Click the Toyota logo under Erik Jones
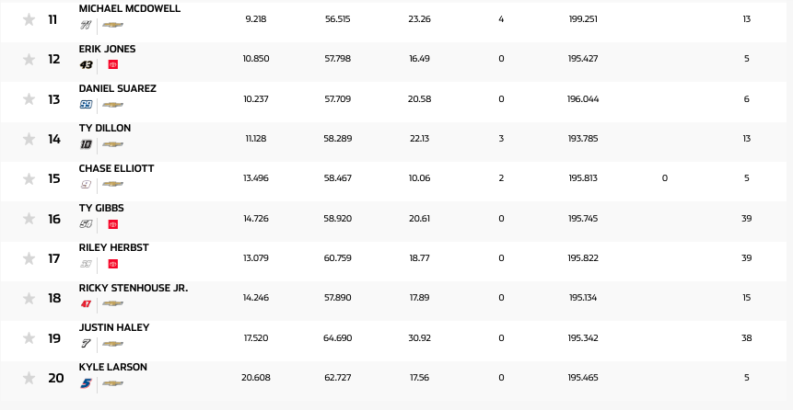This screenshot has height=410, width=793. [x=113, y=65]
